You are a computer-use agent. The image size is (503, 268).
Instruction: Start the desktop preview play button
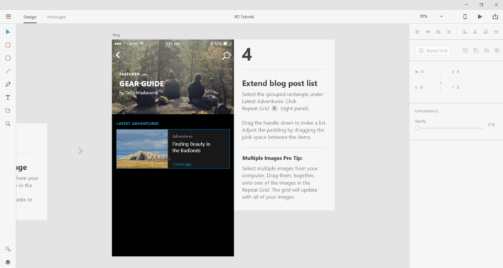point(480,16)
